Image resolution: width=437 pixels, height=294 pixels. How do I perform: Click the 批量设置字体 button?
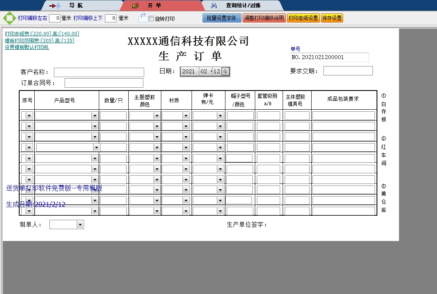[x=222, y=18]
